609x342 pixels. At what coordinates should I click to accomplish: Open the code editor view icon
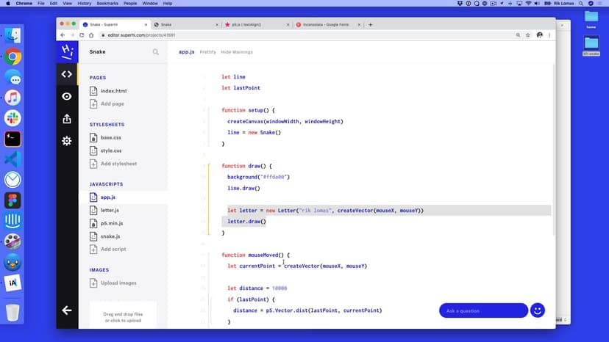point(67,74)
